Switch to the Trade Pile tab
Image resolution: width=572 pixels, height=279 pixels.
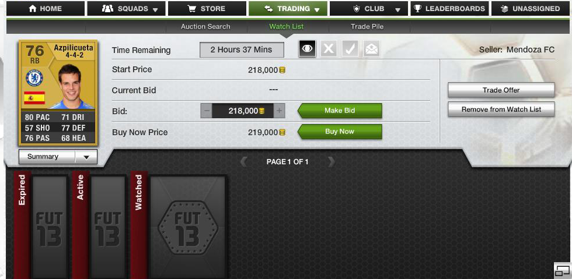(367, 27)
